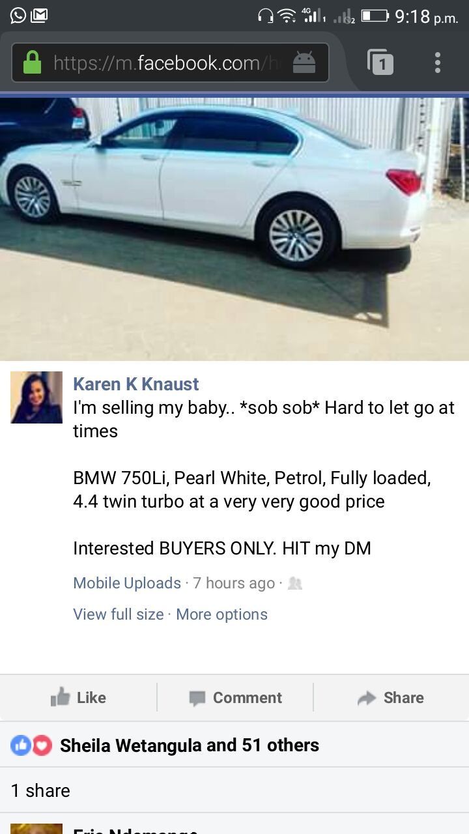The width and height of the screenshot is (469, 834).
Task: Open Karen K Knaust profile picture
Action: 36,397
